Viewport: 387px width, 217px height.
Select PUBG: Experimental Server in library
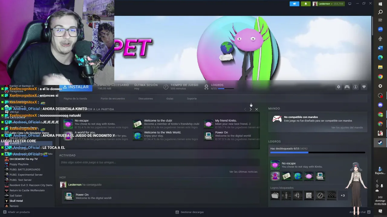(26, 175)
